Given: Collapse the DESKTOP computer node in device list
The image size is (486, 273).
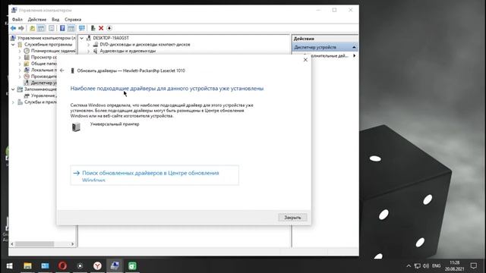Looking at the screenshot, I should click(x=82, y=38).
